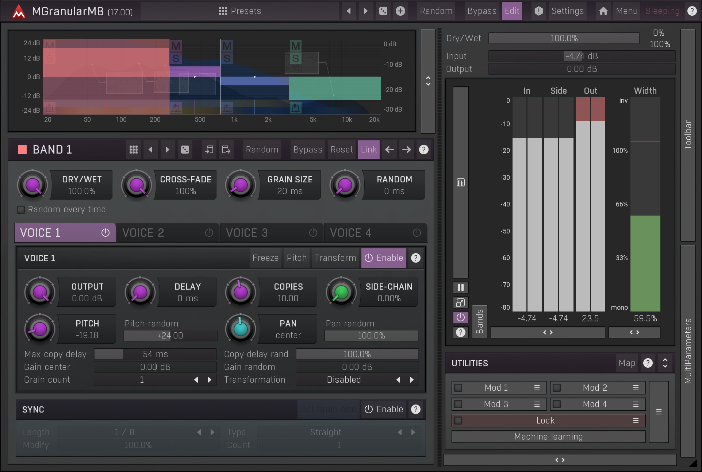Click the right arrow in Band 1 header
The height and width of the screenshot is (472, 702).
pos(406,150)
